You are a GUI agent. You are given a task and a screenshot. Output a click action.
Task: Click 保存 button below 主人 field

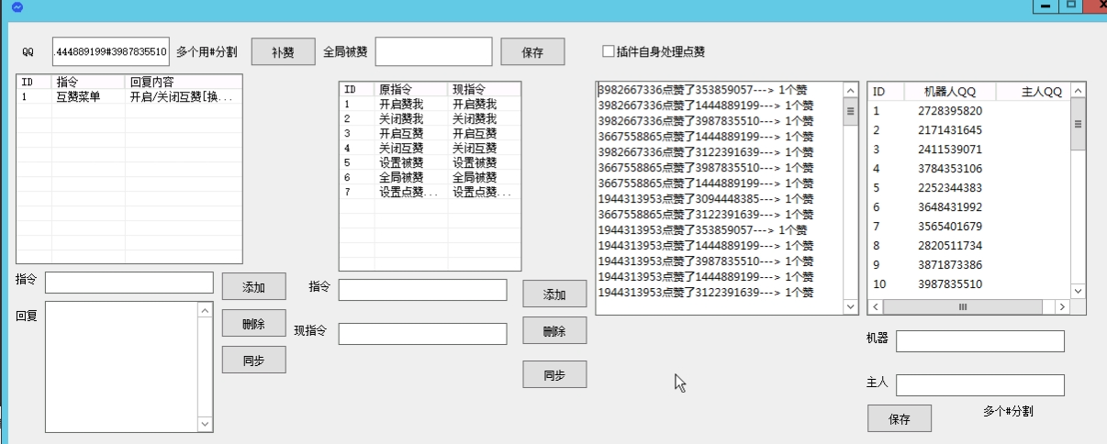[x=900, y=418]
